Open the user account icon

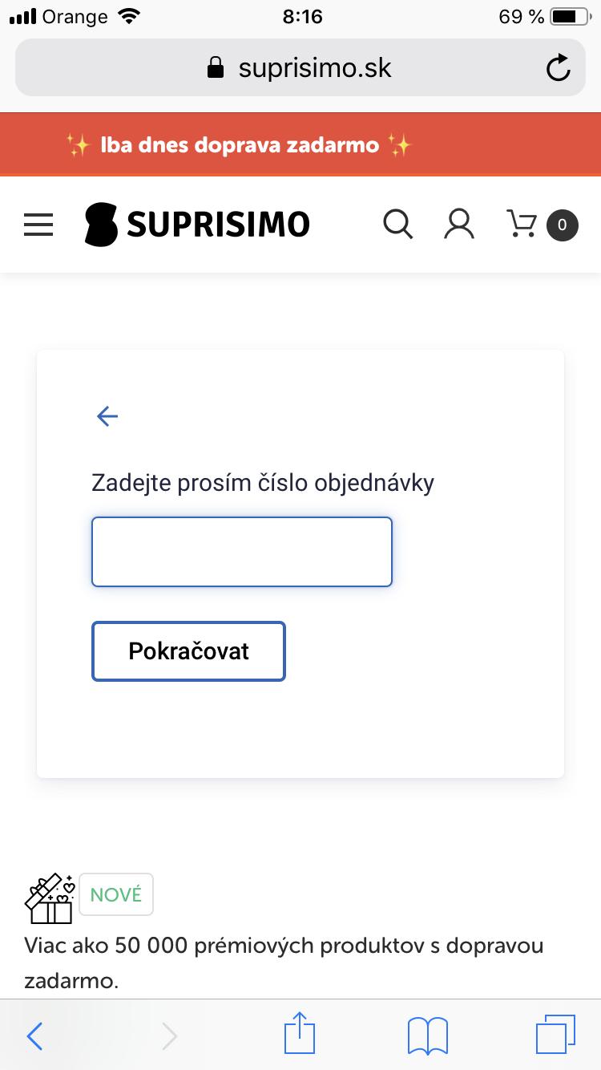click(x=459, y=224)
